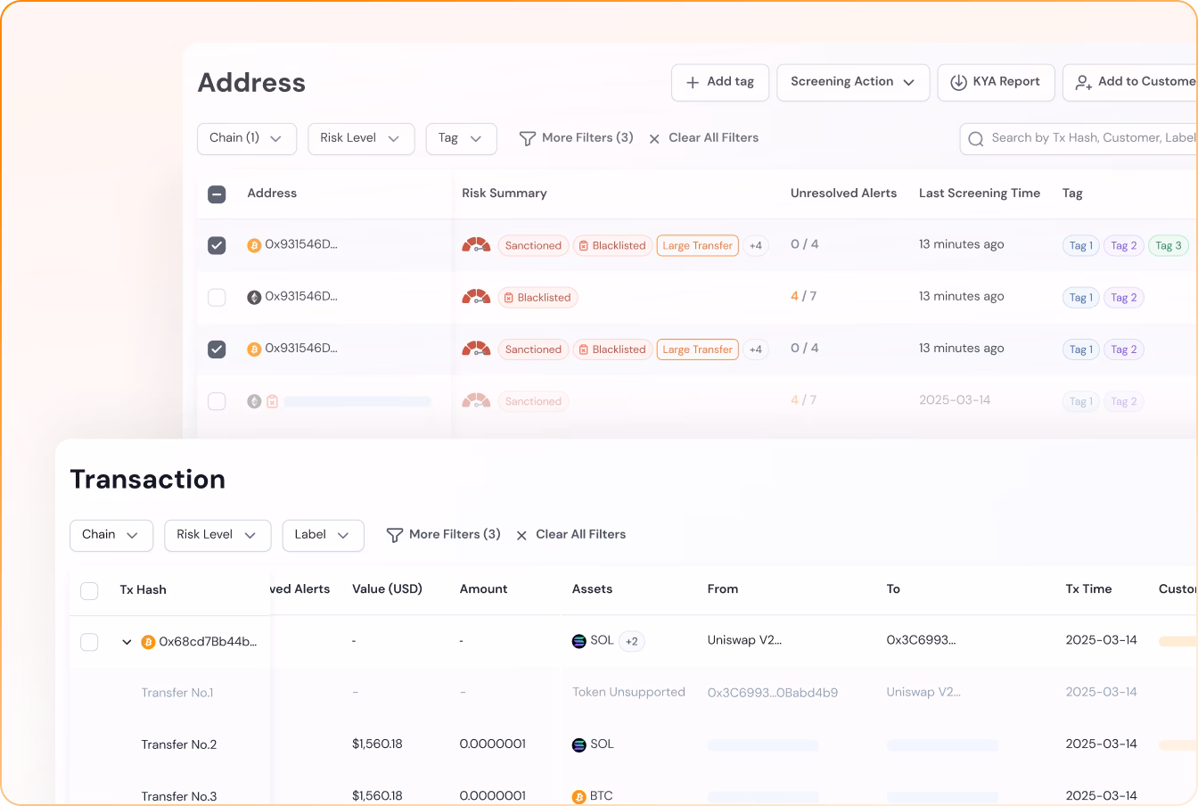
Task: Click the SOL token icon in Transfer No.2
Action: click(579, 744)
